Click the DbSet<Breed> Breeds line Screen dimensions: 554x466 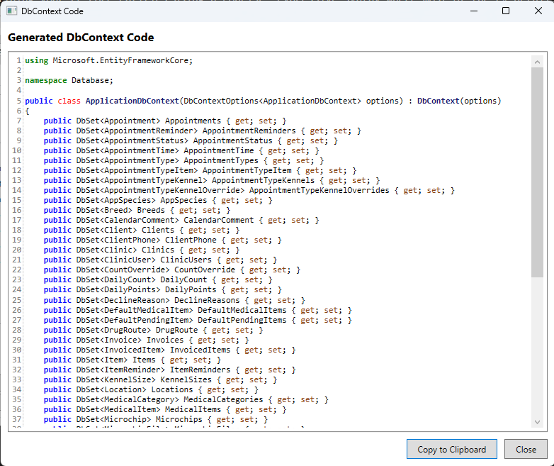pyautogui.click(x=132, y=210)
